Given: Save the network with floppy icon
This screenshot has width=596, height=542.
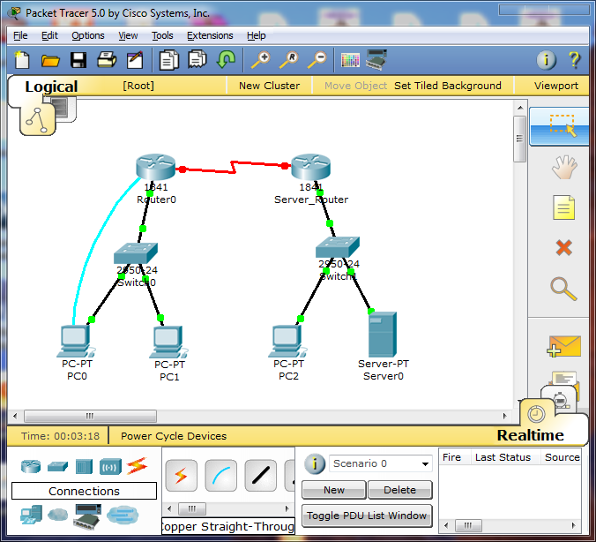Looking at the screenshot, I should pyautogui.click(x=78, y=60).
